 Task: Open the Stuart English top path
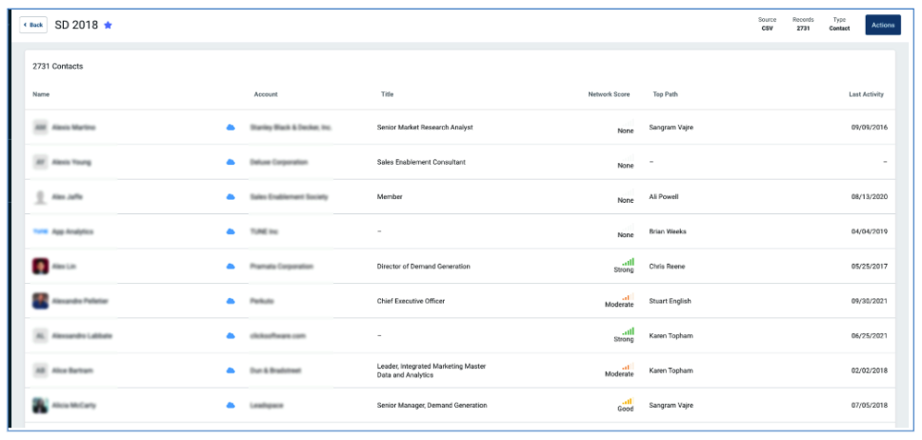click(x=670, y=301)
